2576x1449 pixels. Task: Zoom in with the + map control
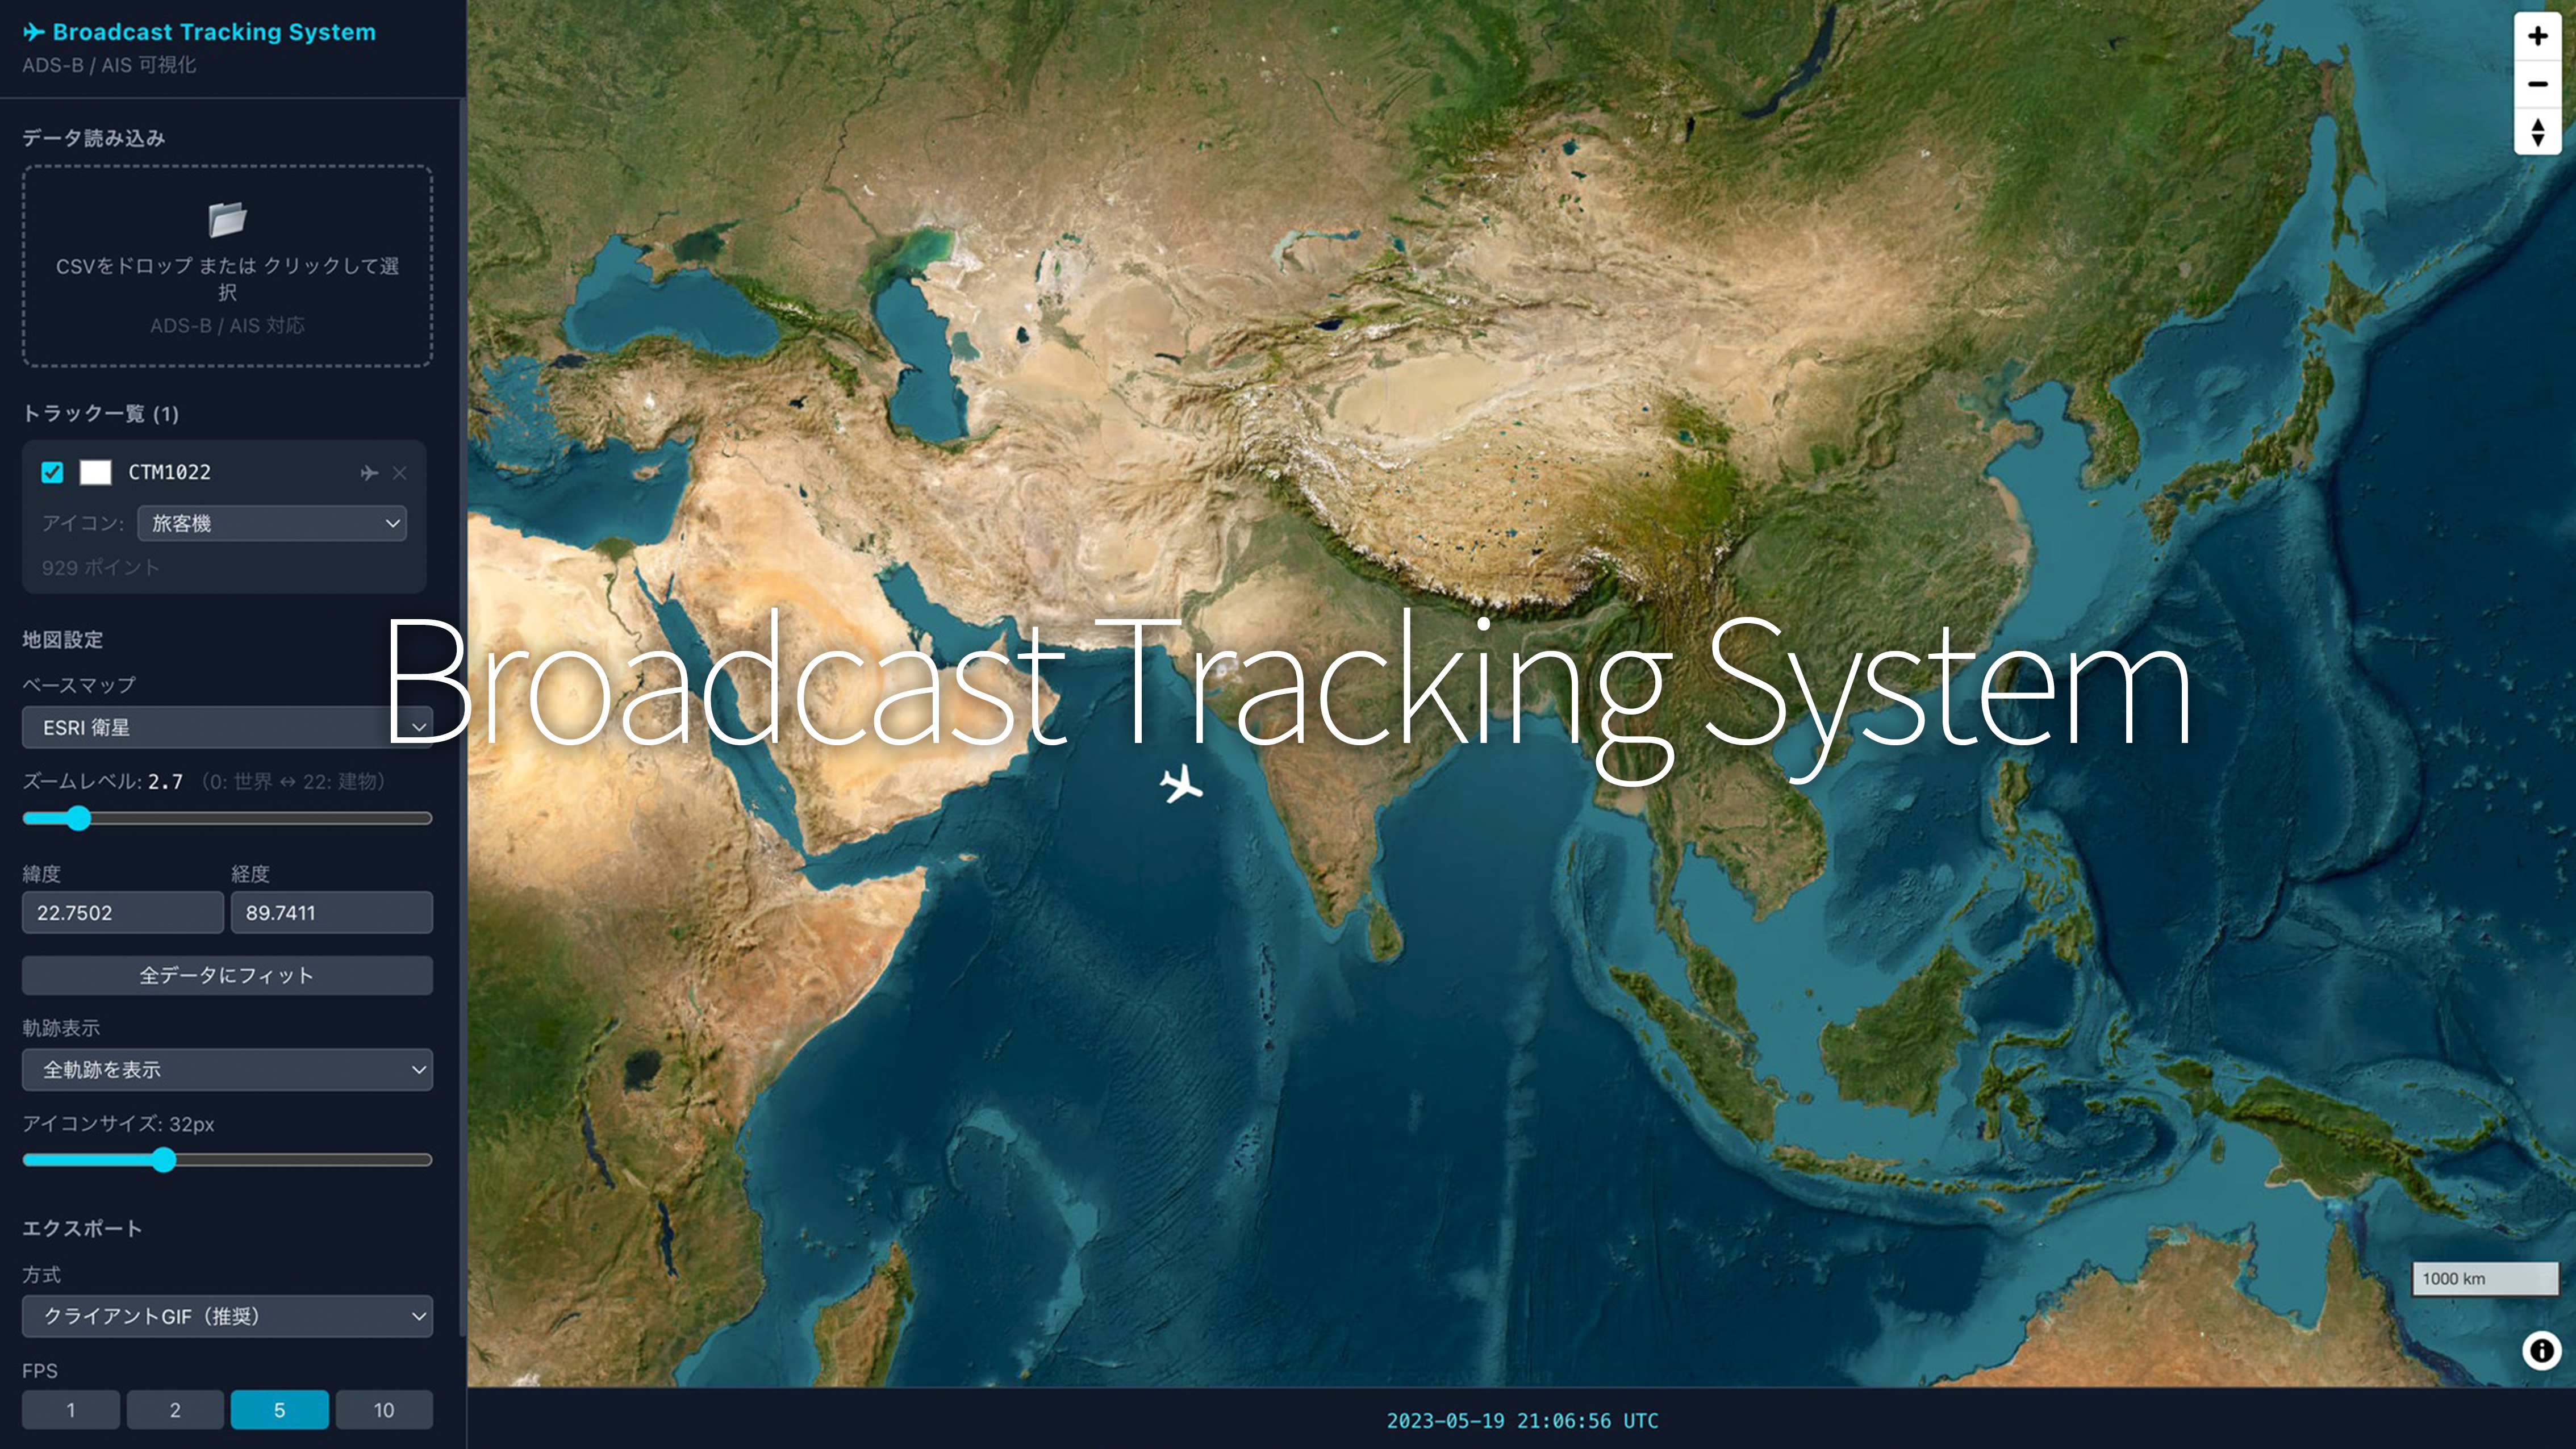click(x=2537, y=36)
